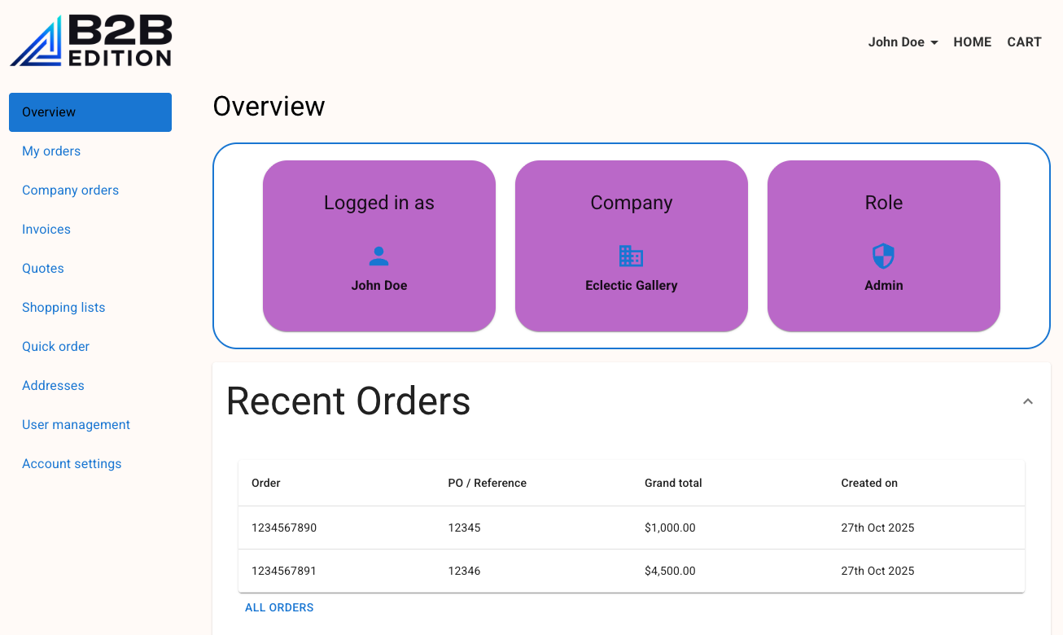Image resolution: width=1063 pixels, height=635 pixels.
Task: Open the Addresses page
Action: pyautogui.click(x=53, y=386)
